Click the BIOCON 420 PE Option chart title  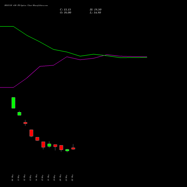click(26, 6)
